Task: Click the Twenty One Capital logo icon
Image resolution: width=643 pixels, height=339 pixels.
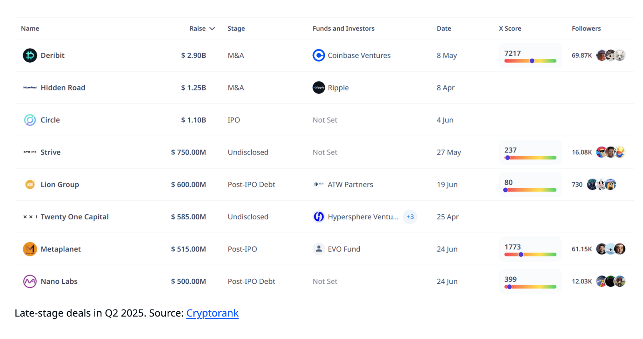Action: tap(30, 217)
